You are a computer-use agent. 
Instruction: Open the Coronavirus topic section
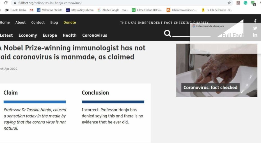tap(95, 35)
